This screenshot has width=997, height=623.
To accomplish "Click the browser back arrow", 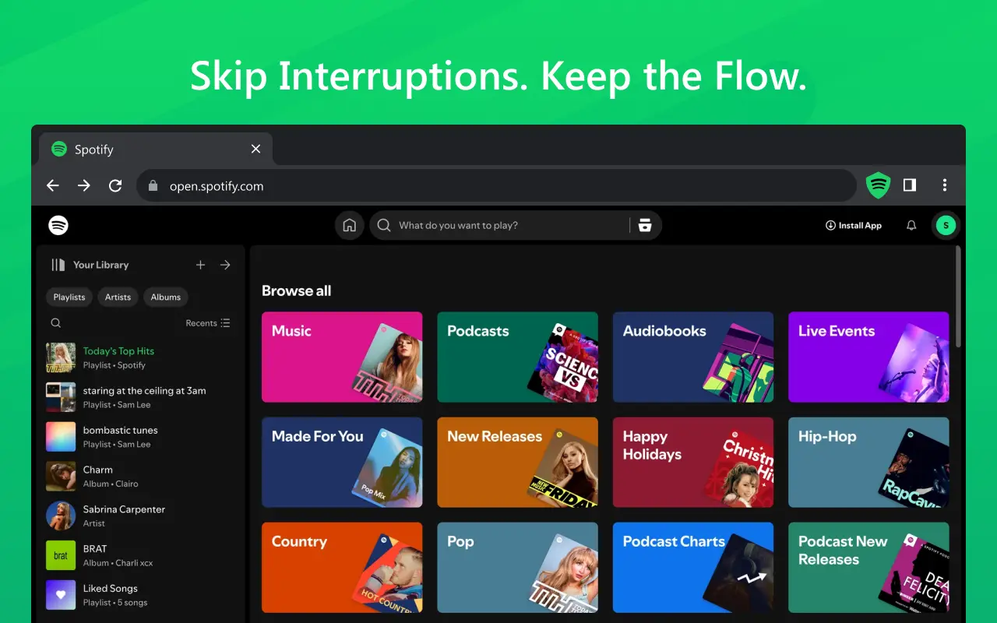I will (52, 185).
